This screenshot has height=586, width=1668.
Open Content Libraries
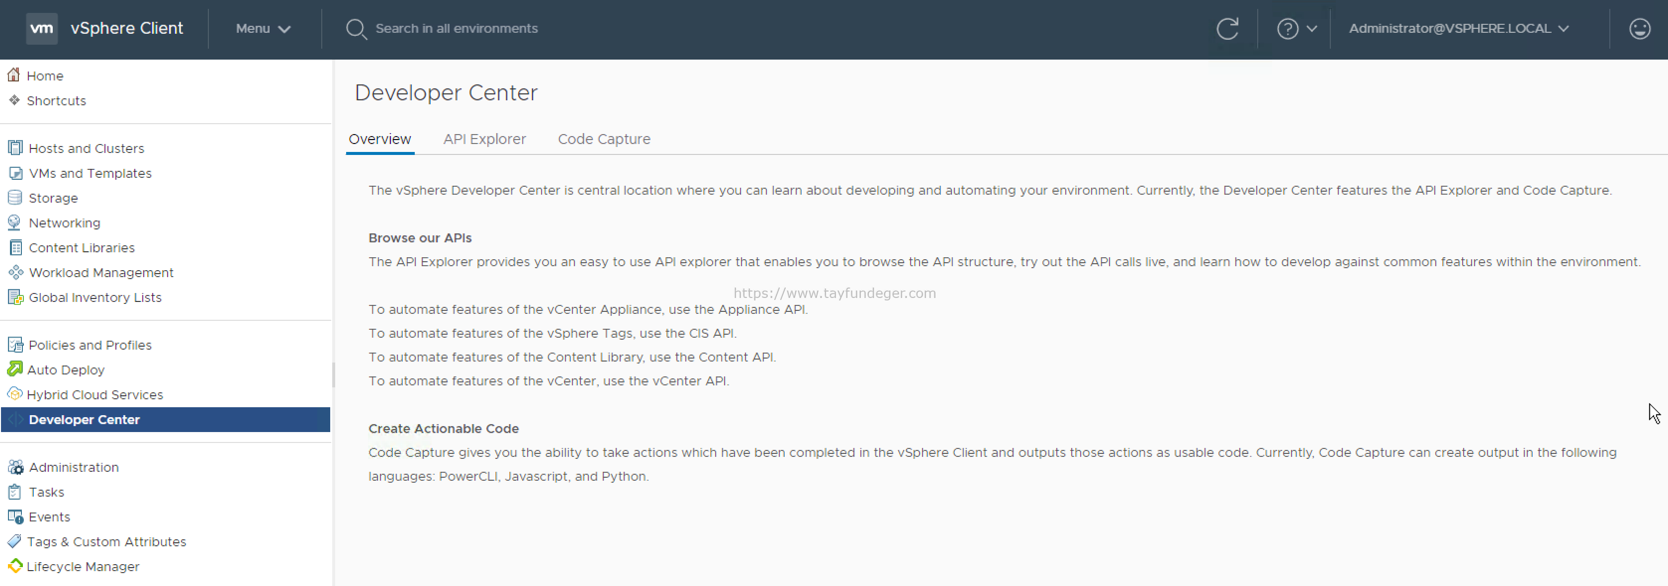click(x=82, y=248)
